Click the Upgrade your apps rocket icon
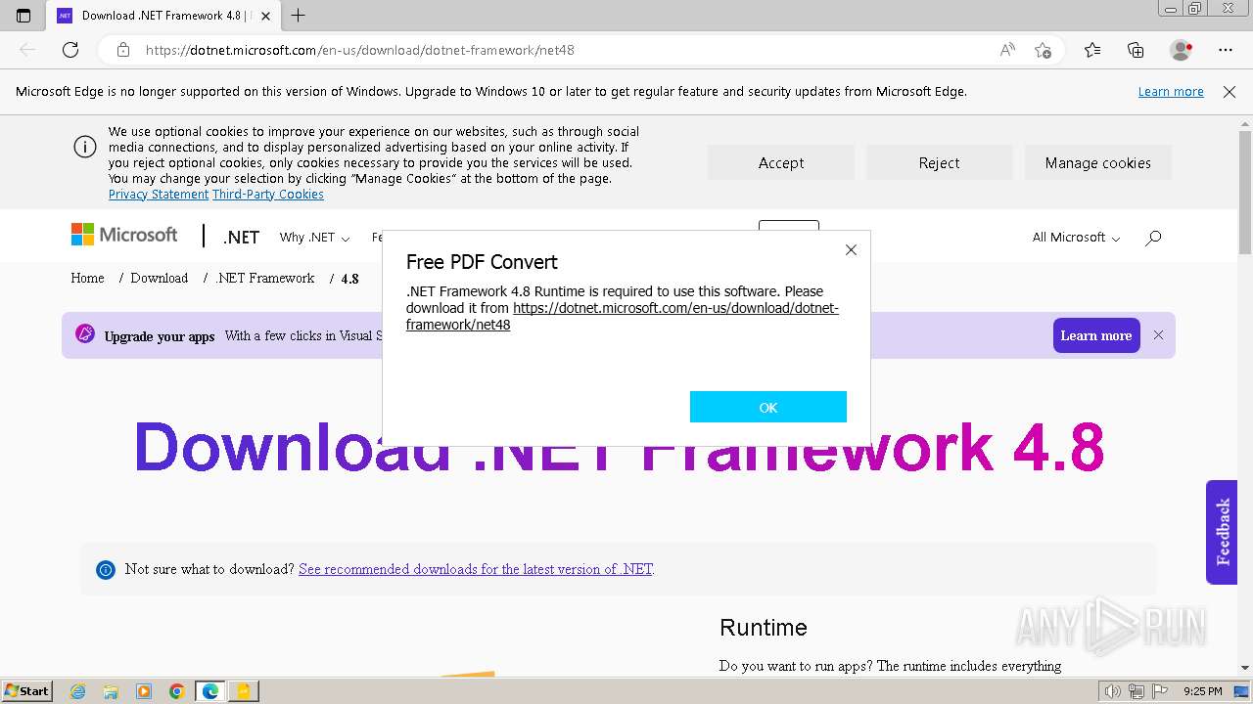This screenshot has height=704, width=1253. tap(85, 334)
